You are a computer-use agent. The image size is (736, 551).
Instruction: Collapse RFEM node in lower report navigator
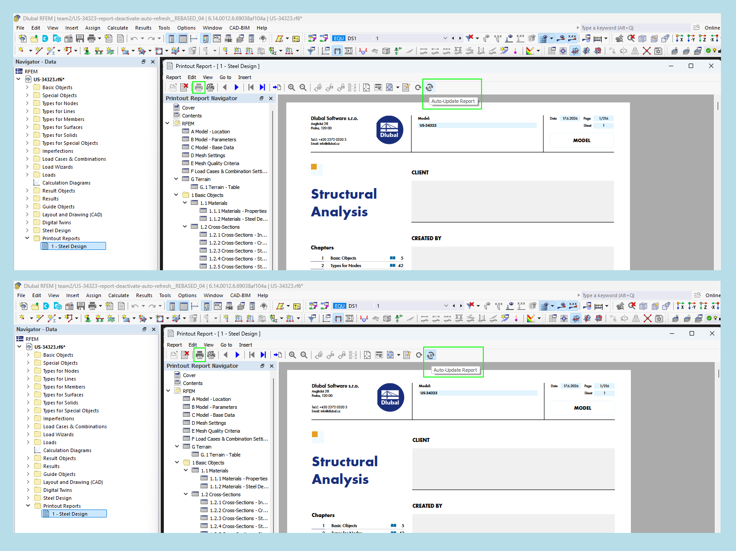tap(168, 391)
